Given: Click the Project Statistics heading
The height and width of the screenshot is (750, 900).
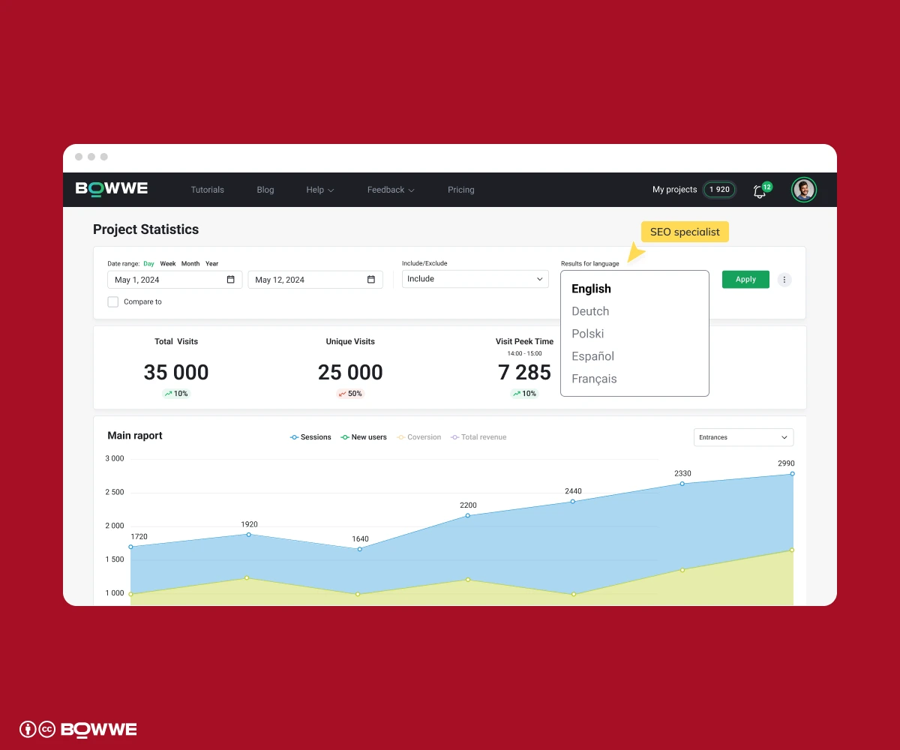Looking at the screenshot, I should pyautogui.click(x=146, y=229).
